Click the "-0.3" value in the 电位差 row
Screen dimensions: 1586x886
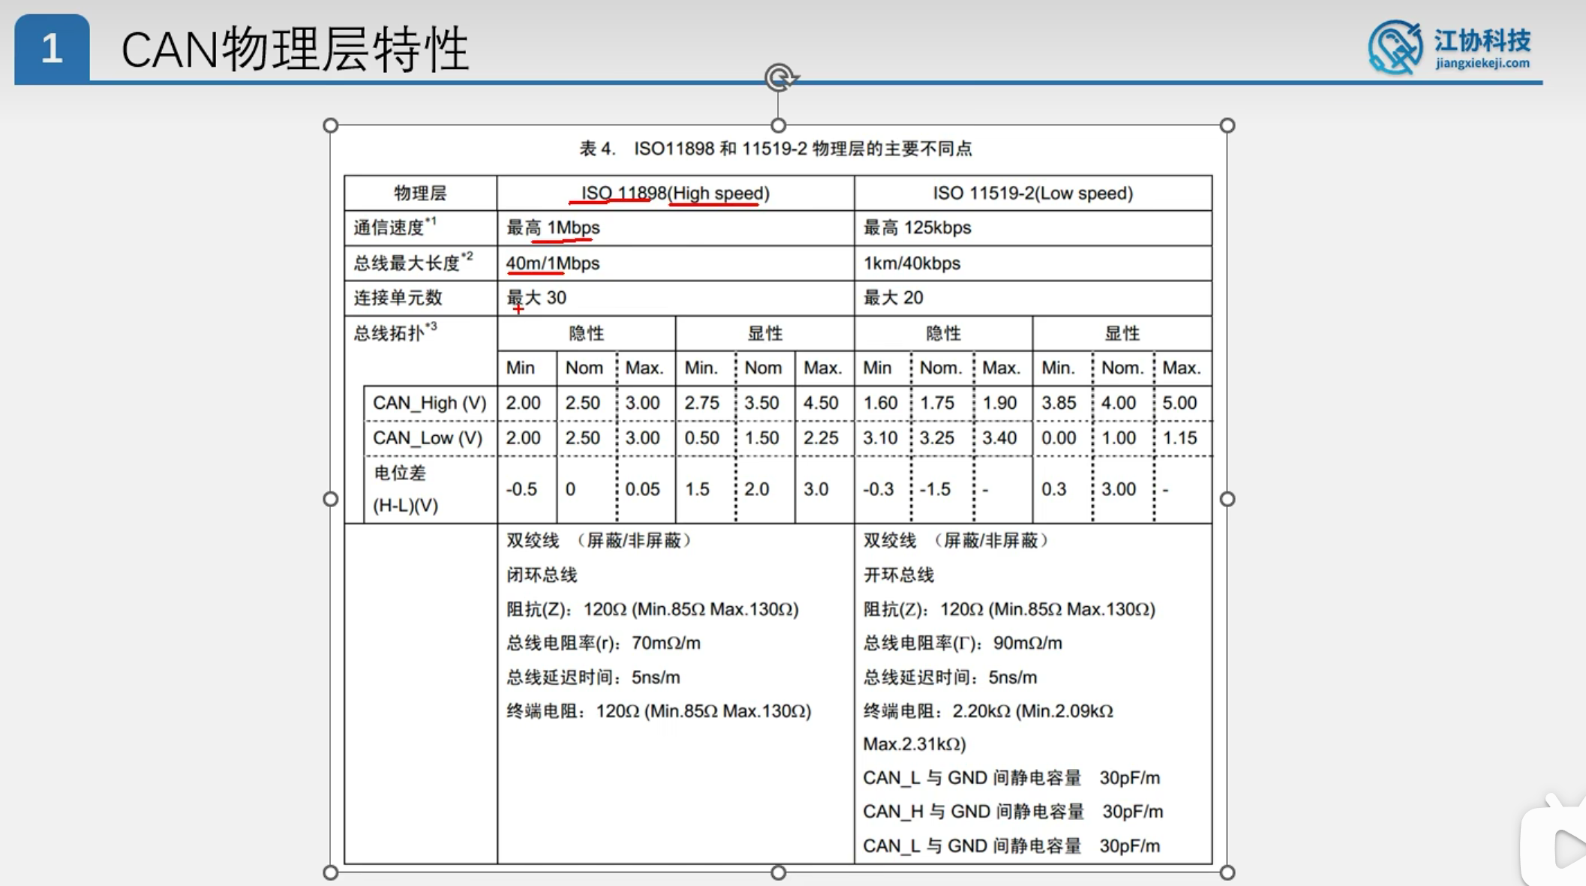point(879,490)
